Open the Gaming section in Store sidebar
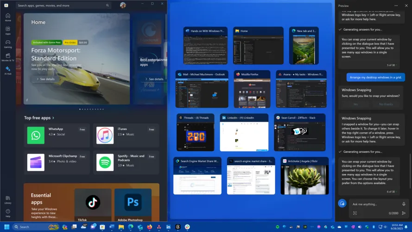Viewport: 412px width, 232px height. tap(8, 43)
